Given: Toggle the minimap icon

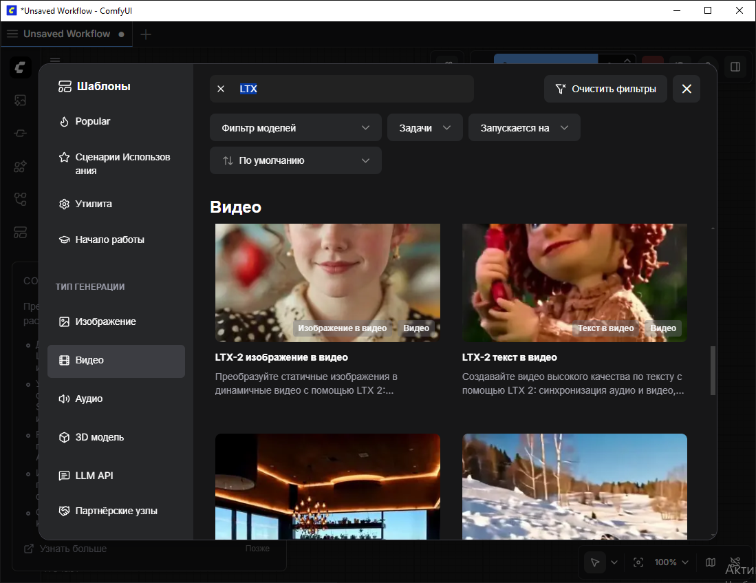Looking at the screenshot, I should [x=710, y=562].
